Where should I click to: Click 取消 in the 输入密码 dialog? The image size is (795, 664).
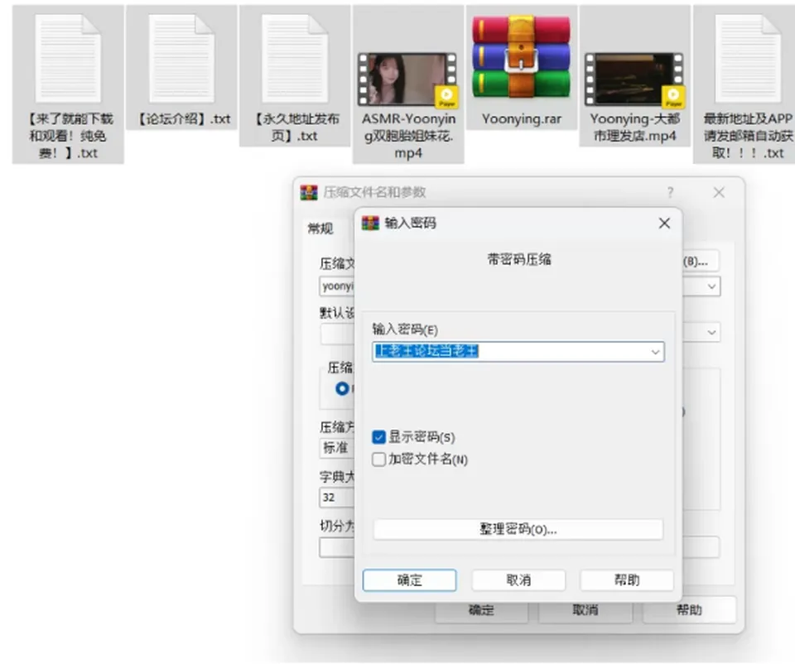pos(518,580)
